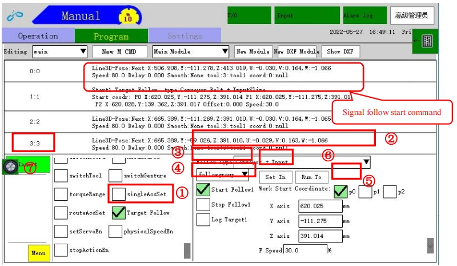Screen dimensions: 457x266
Task: Switch to the Operation tab
Action: pyautogui.click(x=38, y=36)
